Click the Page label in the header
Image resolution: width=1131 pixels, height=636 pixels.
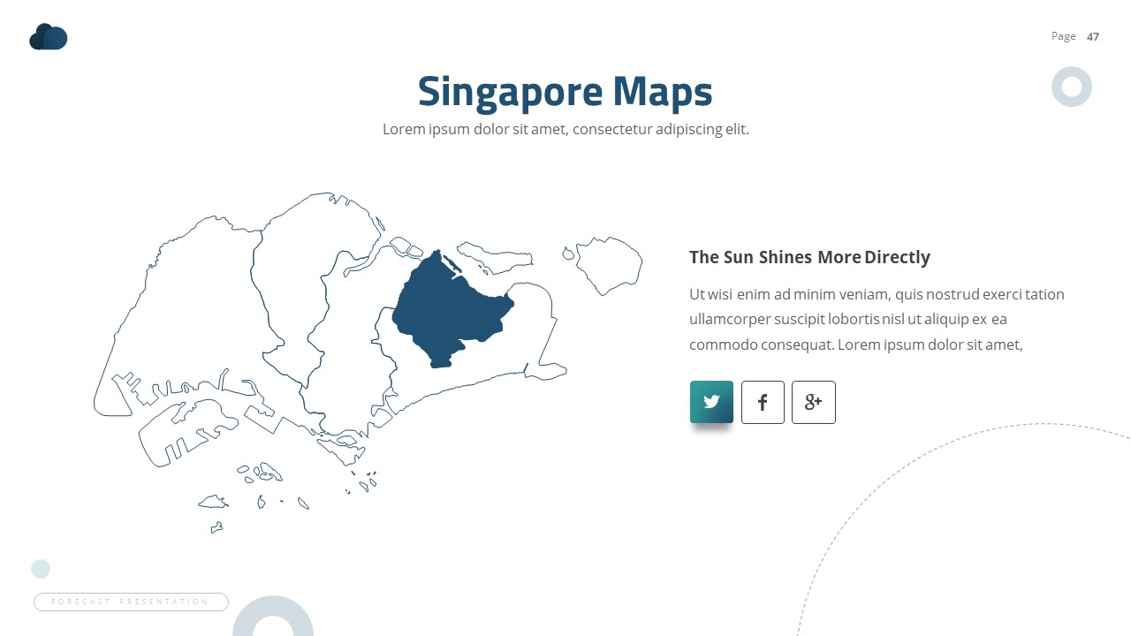tap(1063, 35)
